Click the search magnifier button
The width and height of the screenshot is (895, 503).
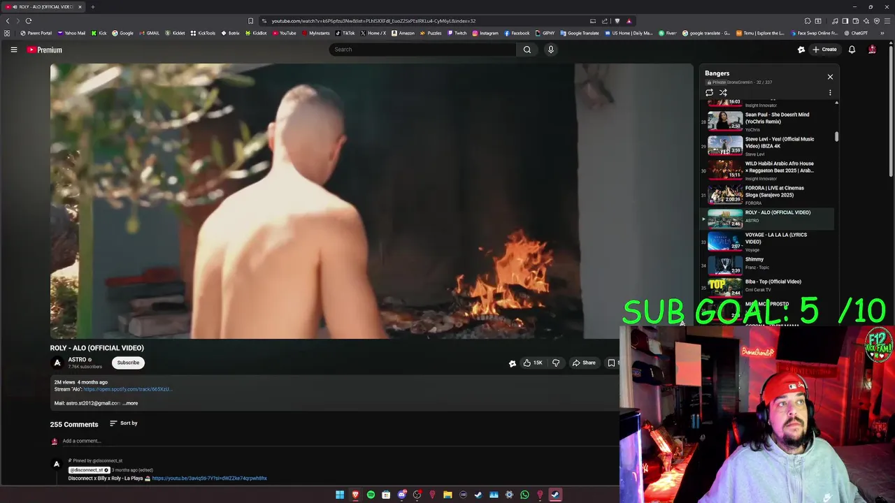[527, 50]
